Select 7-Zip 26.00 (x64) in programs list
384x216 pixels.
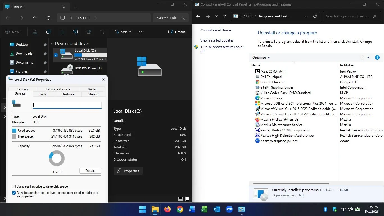click(270, 71)
